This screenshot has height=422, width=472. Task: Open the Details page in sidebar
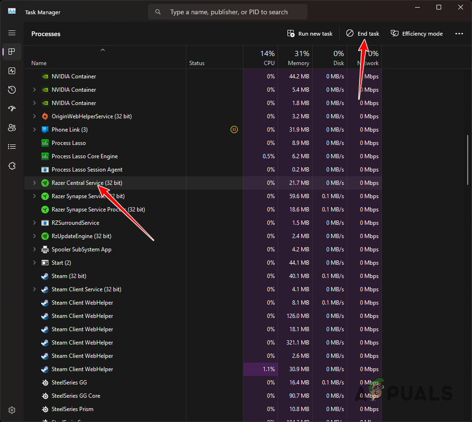12,147
